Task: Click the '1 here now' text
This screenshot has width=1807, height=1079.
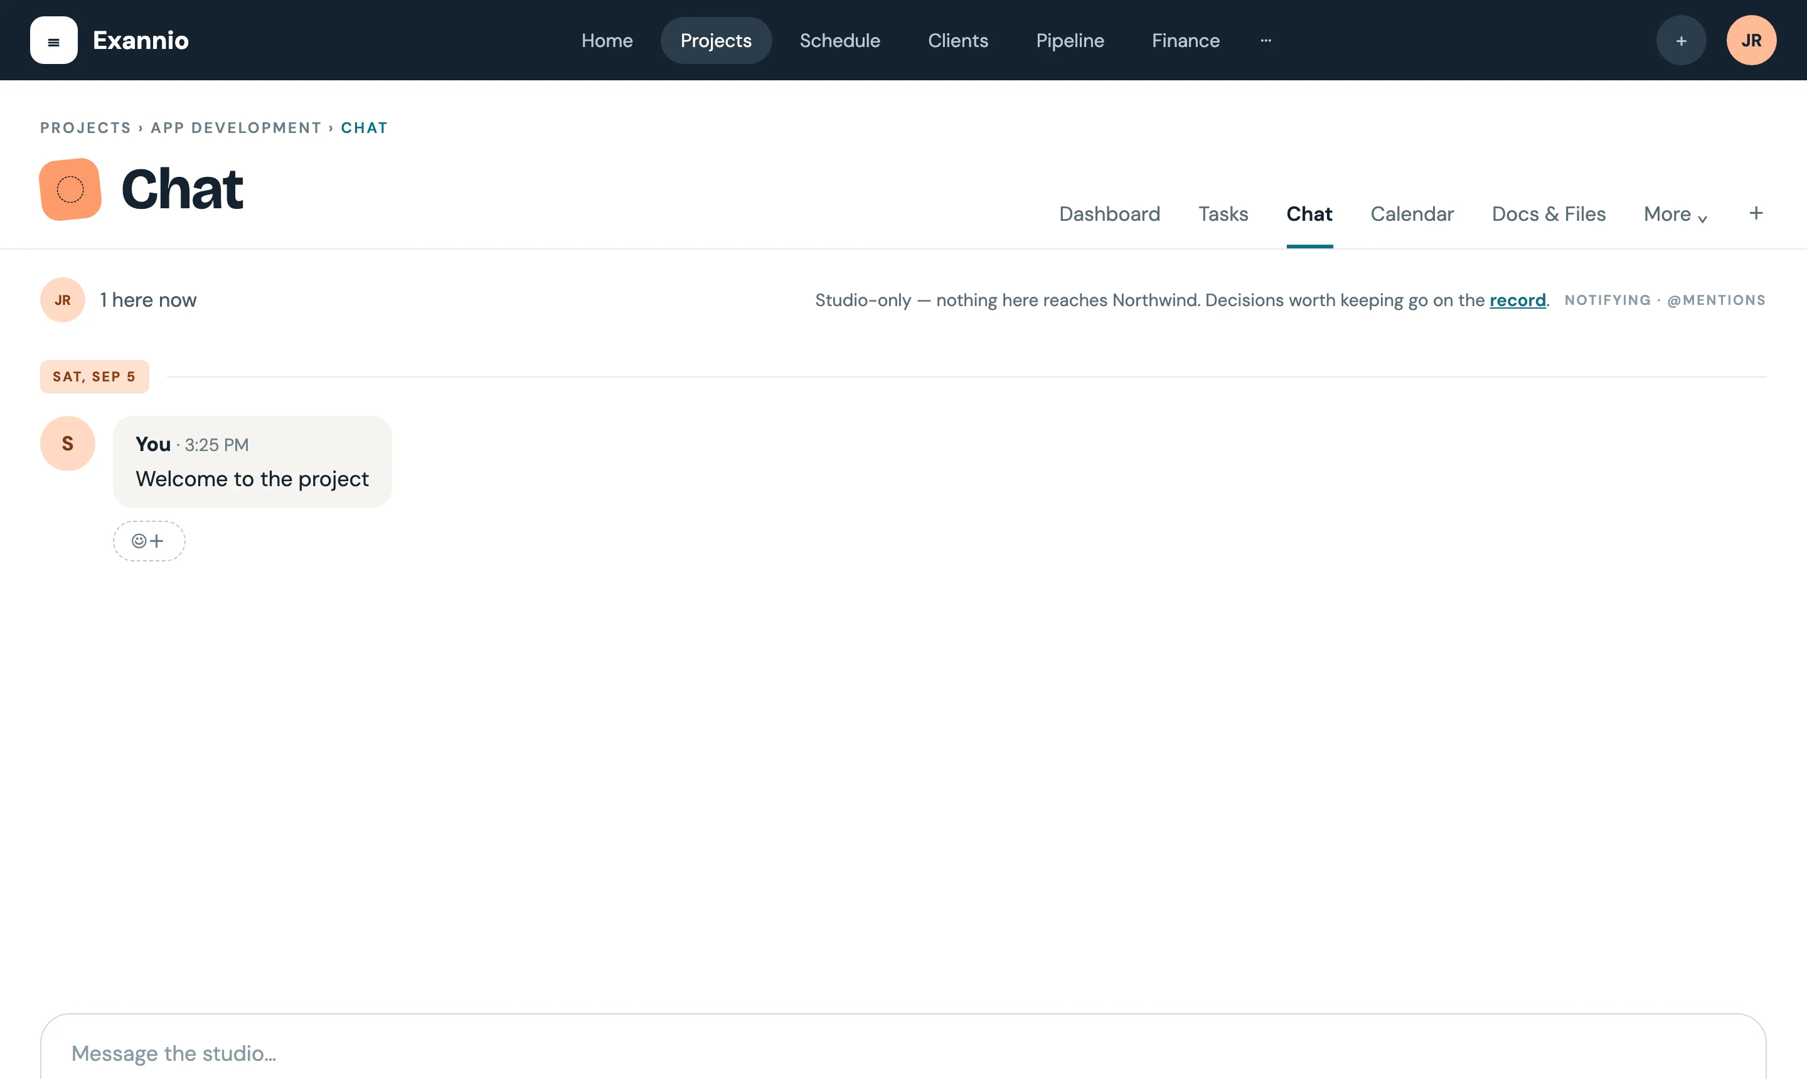Action: click(x=148, y=300)
